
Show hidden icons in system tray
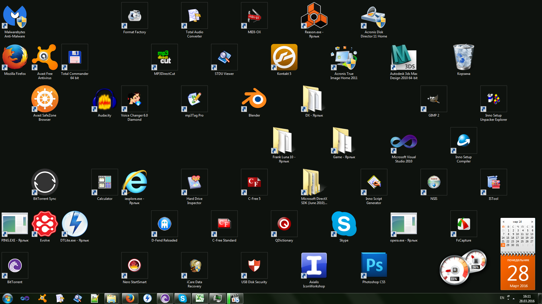click(514, 298)
